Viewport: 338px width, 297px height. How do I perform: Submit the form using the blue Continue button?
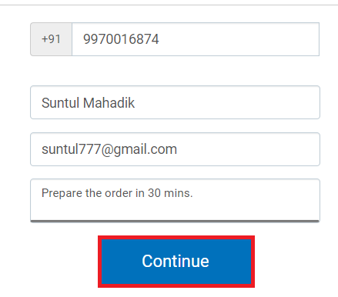coord(176,262)
